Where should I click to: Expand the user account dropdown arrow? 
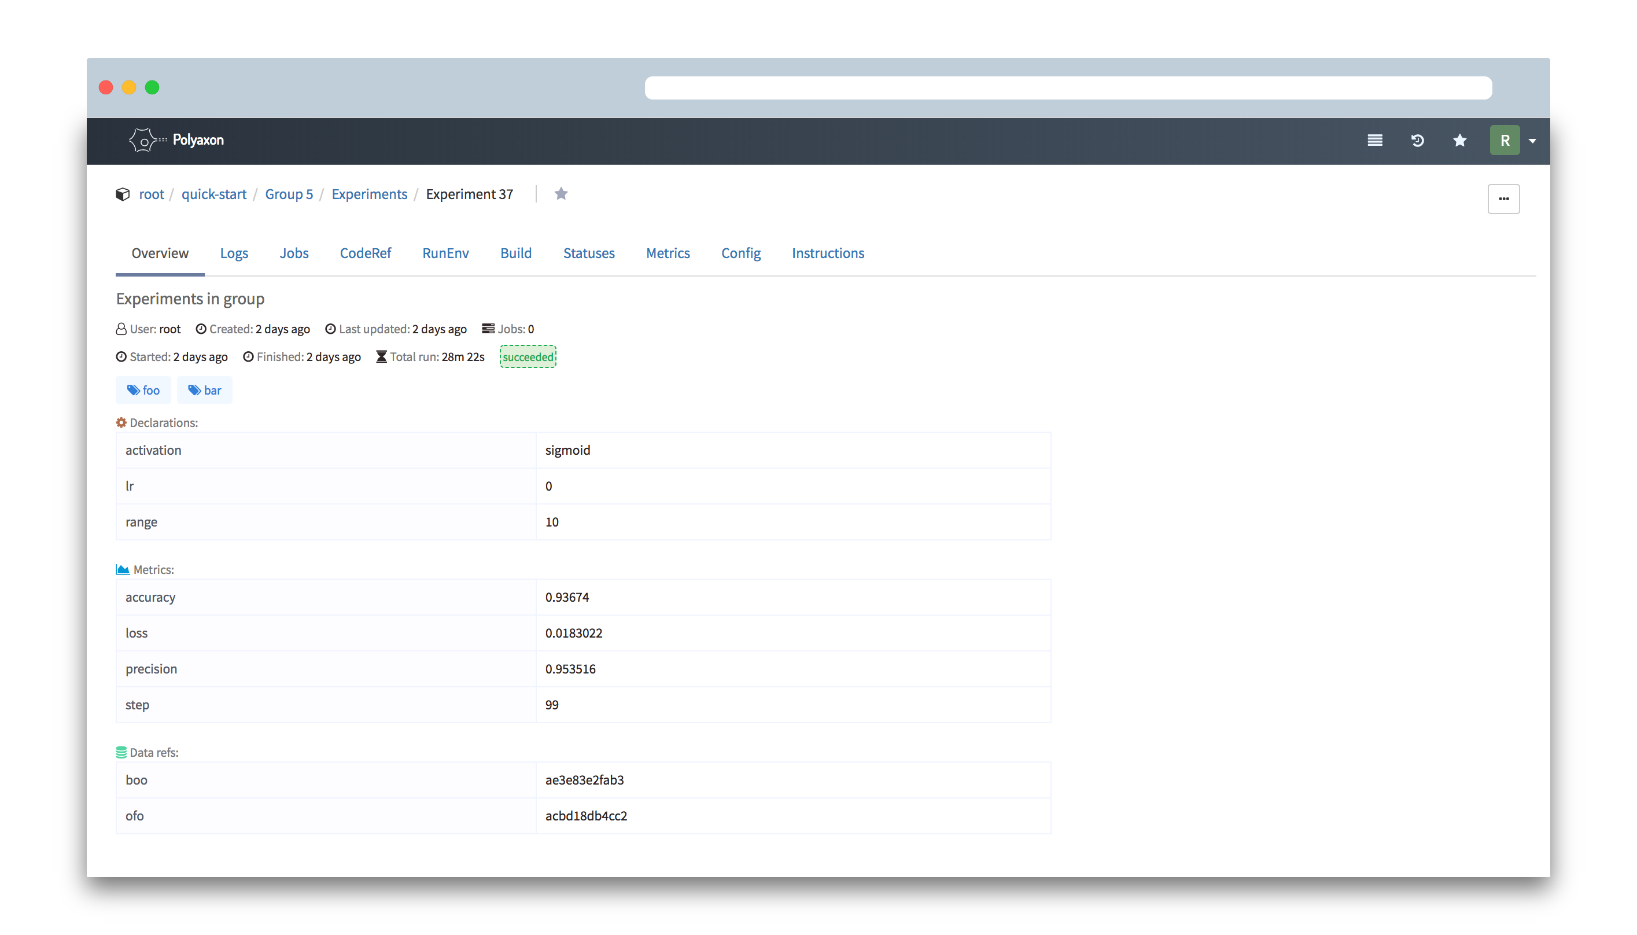[x=1532, y=141]
